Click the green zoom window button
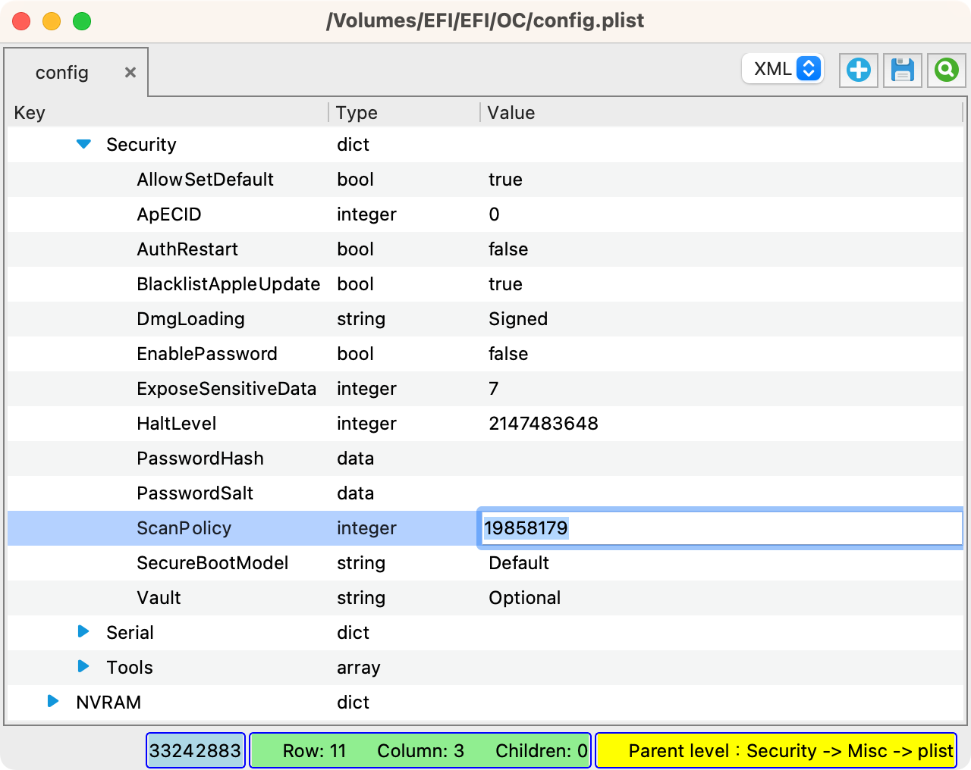 82,21
